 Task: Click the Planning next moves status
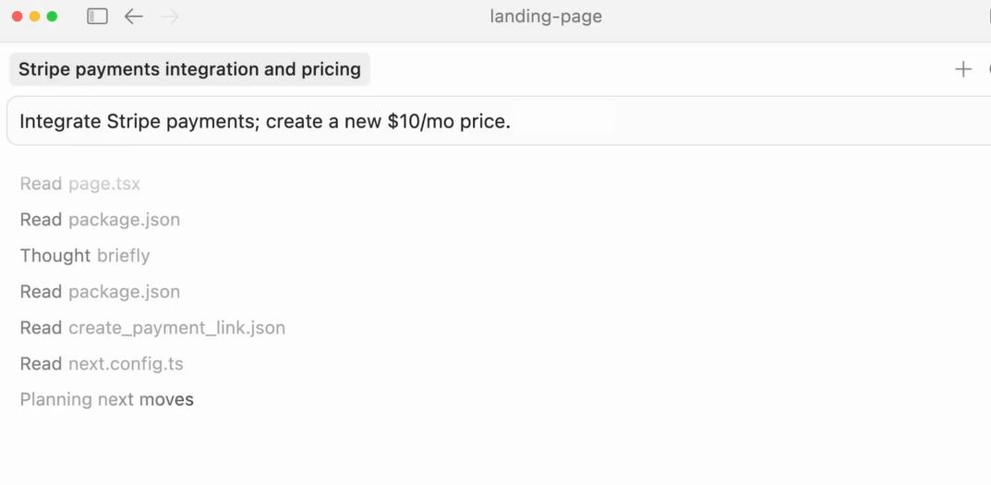107,400
